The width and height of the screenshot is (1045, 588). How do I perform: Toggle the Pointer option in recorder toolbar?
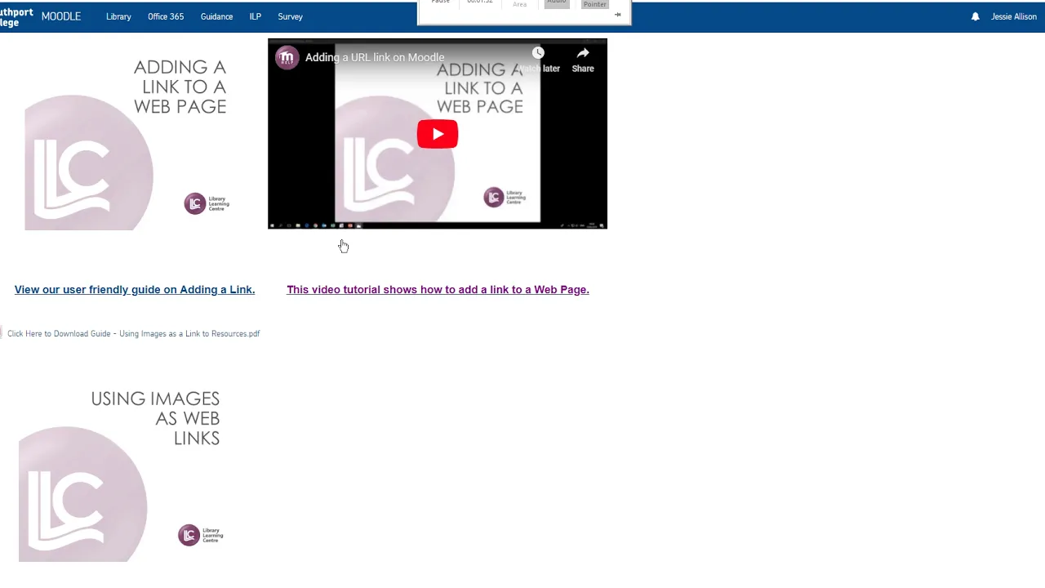(x=595, y=4)
